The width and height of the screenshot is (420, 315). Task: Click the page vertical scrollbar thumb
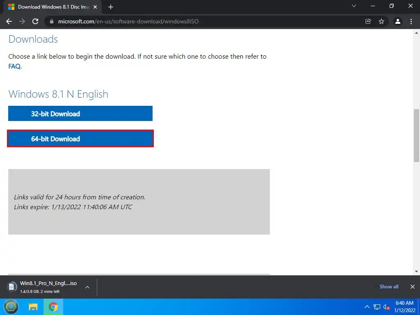pyautogui.click(x=417, y=135)
